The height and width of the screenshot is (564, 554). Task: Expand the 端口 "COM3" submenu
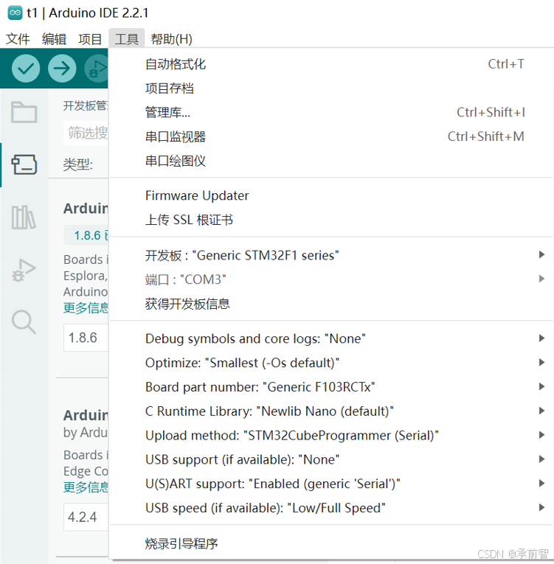(x=331, y=279)
